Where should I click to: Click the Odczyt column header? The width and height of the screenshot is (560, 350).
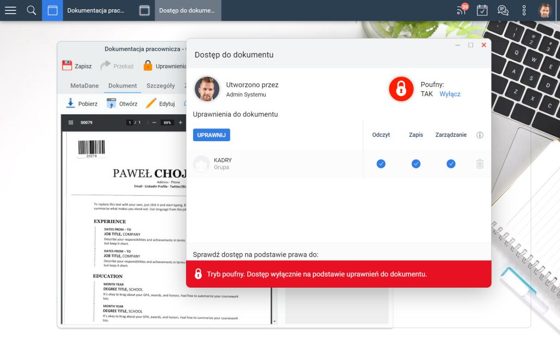coord(381,135)
